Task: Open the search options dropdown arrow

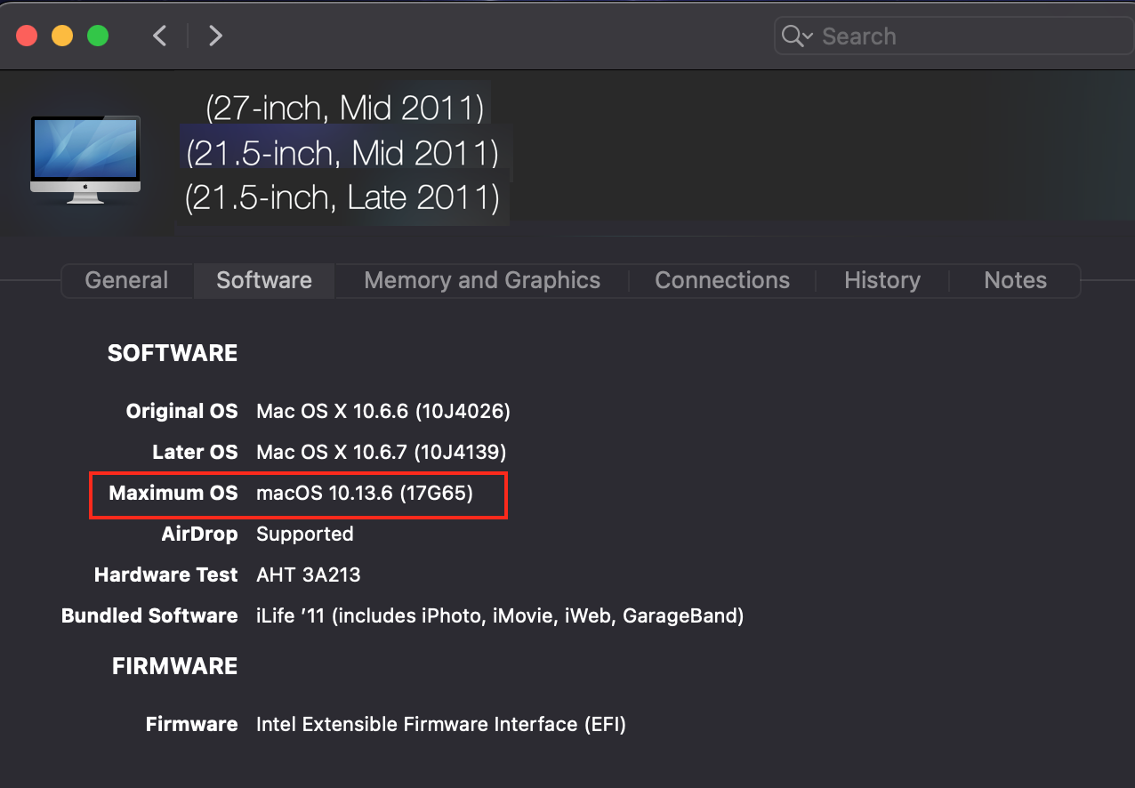Action: tap(808, 36)
